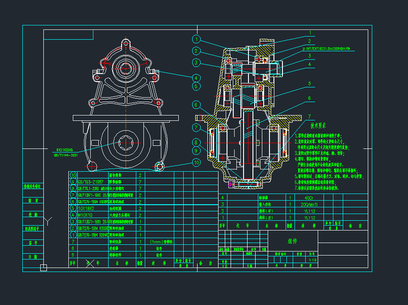Click the UCS Y-axis icon marker
The height and width of the screenshot is (305, 408).
48,220
